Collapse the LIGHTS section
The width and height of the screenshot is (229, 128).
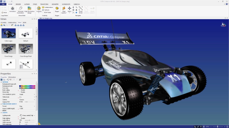[1, 113]
